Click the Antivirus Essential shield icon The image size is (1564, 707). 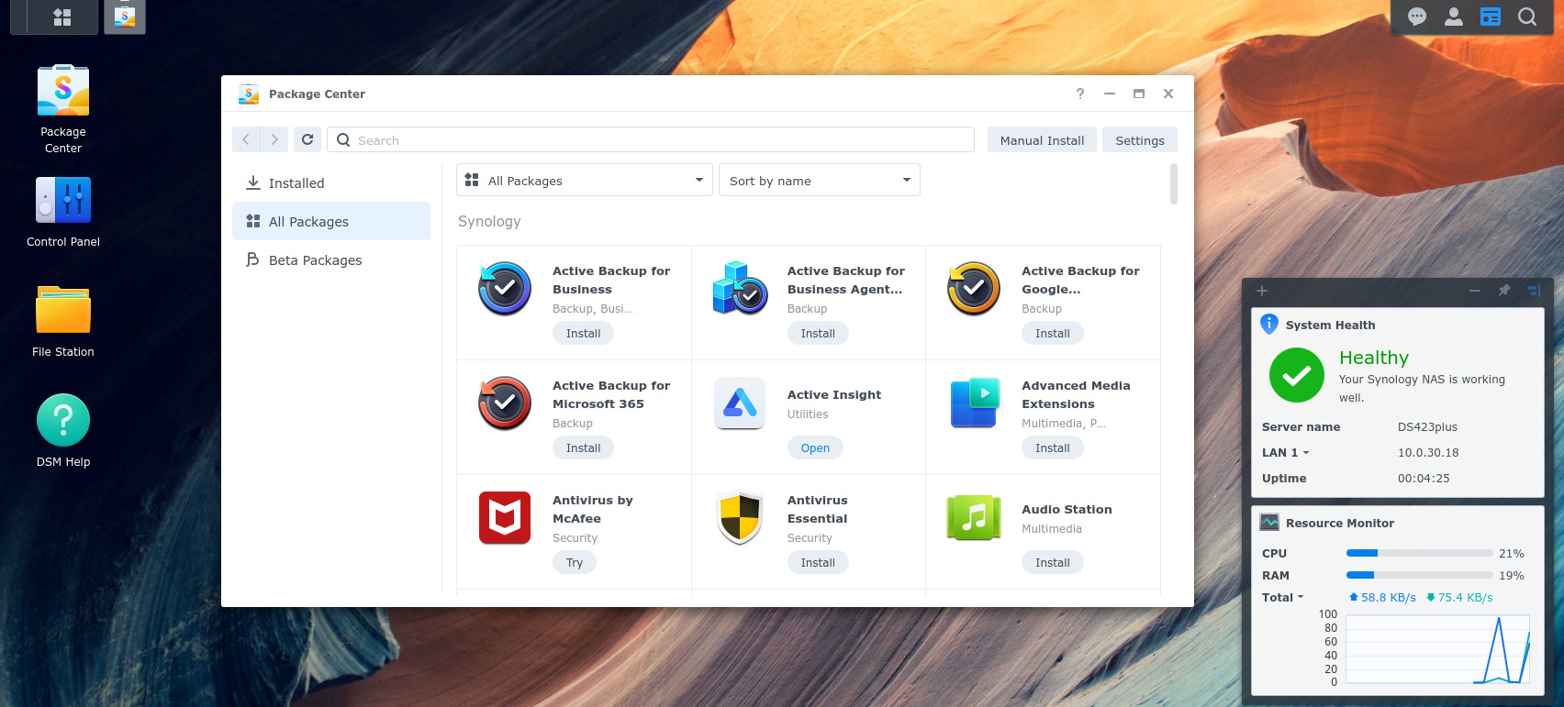tap(740, 517)
